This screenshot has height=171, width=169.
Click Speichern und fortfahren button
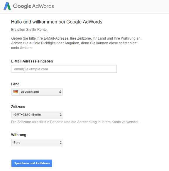pyautogui.click(x=32, y=163)
